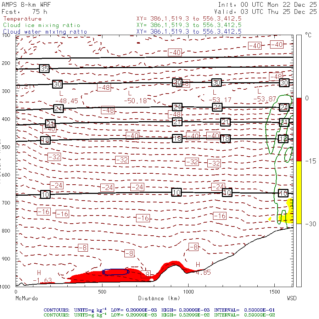319x319 pixels.
Task: Click the '300' pressure axis tick label
Action: pos(6,91)
